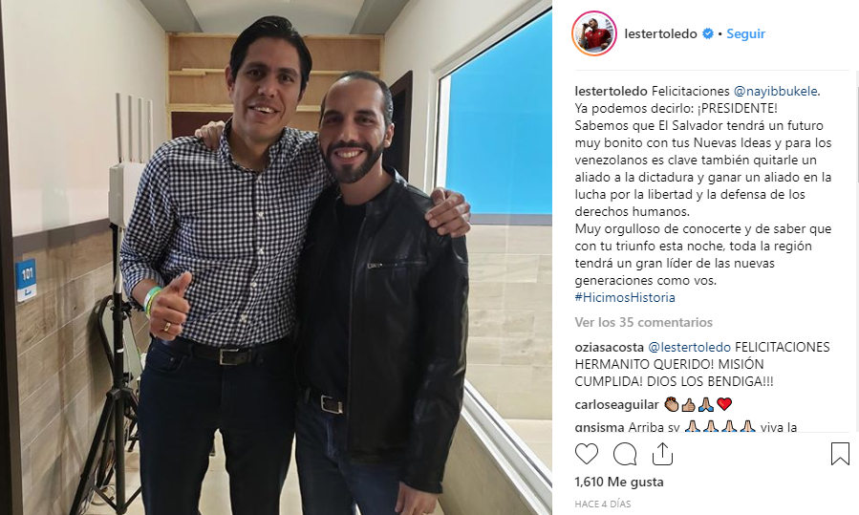Image resolution: width=859 pixels, height=515 pixels.
Task: Like the post with the heart icon
Action: (586, 454)
